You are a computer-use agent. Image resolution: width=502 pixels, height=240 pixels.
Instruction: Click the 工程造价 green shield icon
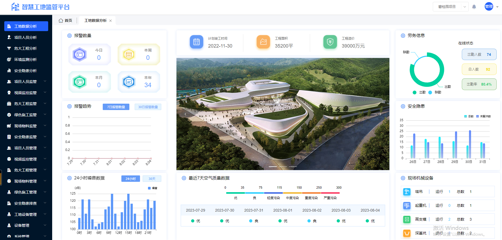pos(330,42)
